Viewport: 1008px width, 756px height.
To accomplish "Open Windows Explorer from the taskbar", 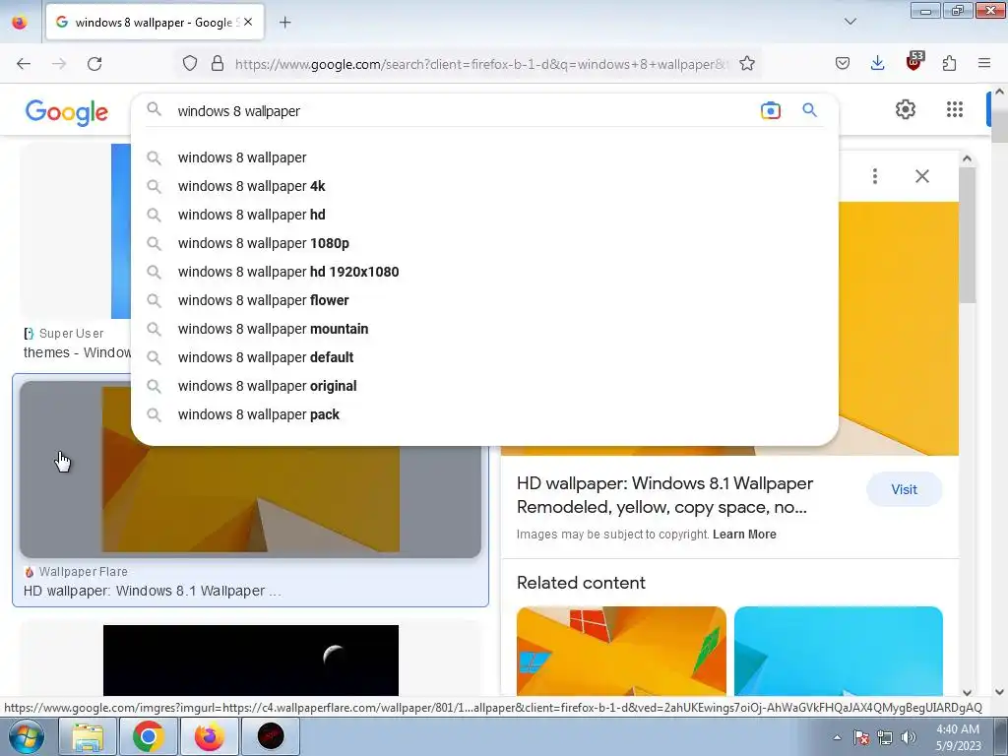I will [88, 736].
